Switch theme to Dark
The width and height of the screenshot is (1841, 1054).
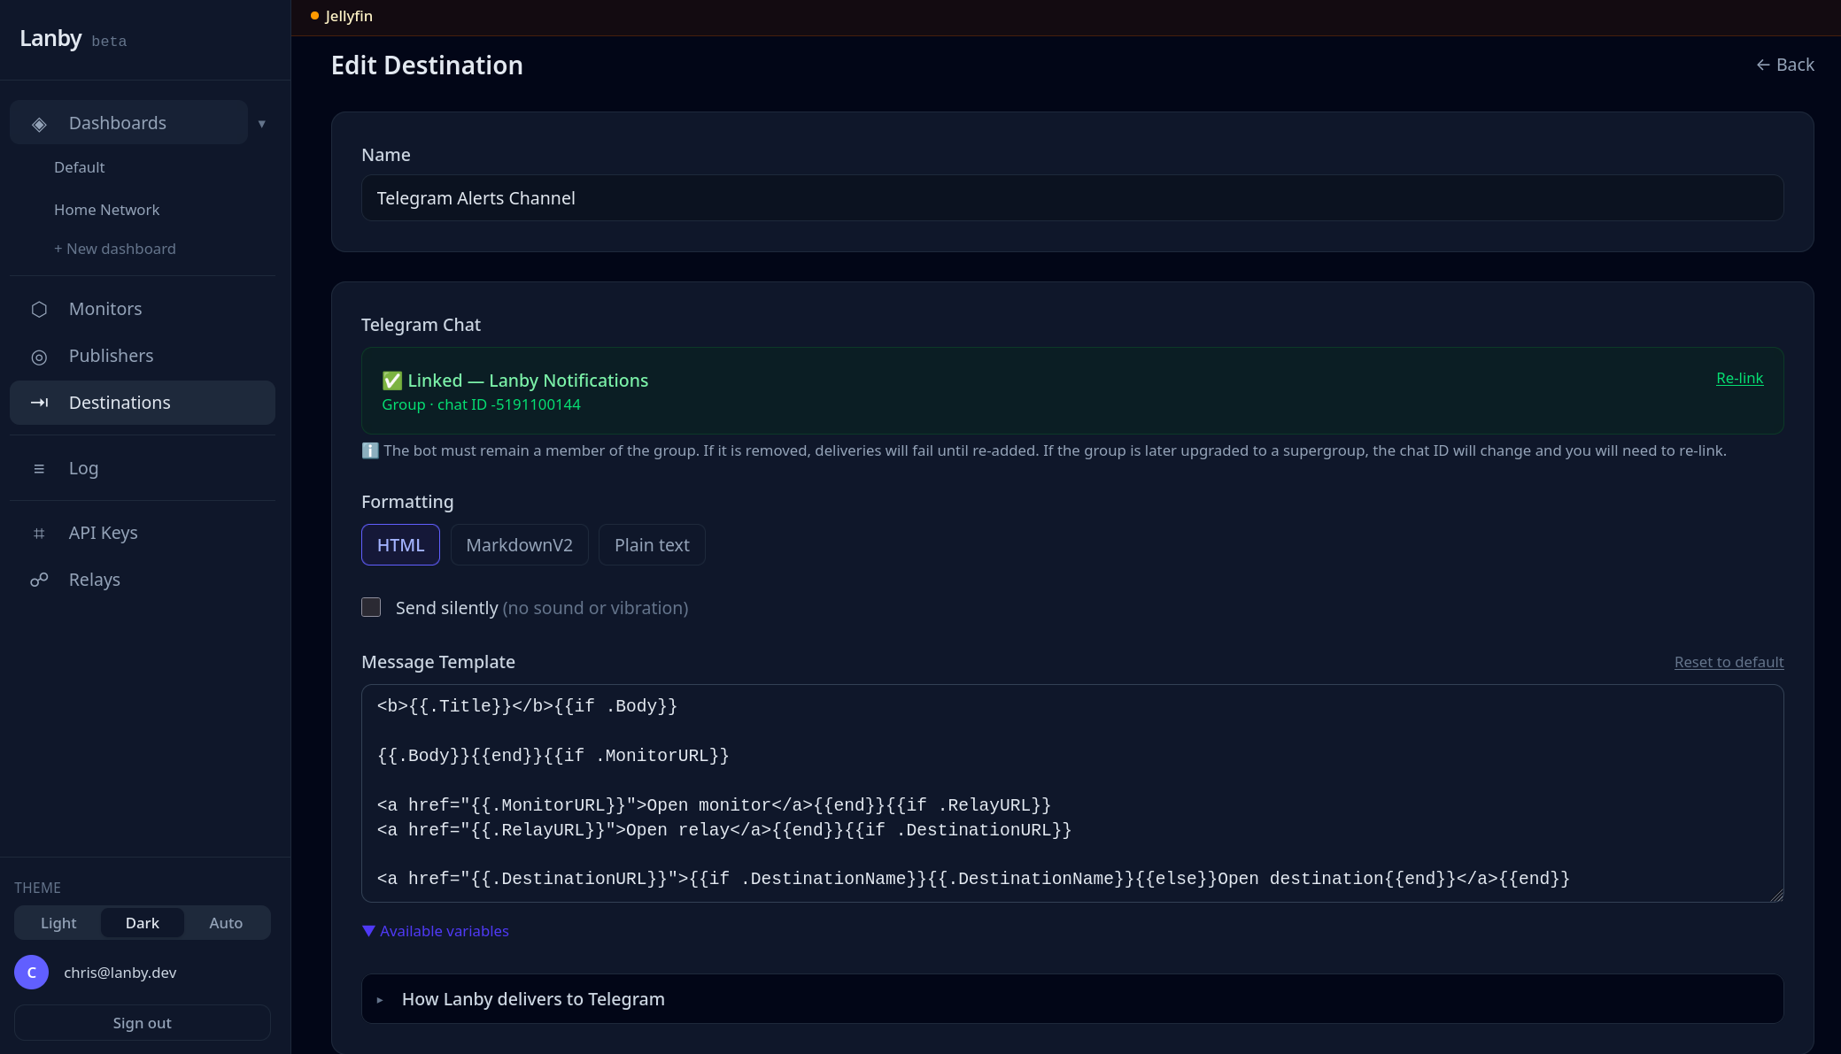click(x=143, y=923)
